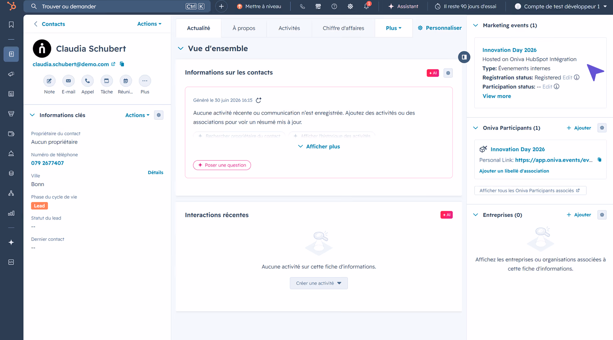613x340 pixels.
Task: Open Afficher tous les Oniva Participants associés
Action: 530,191
